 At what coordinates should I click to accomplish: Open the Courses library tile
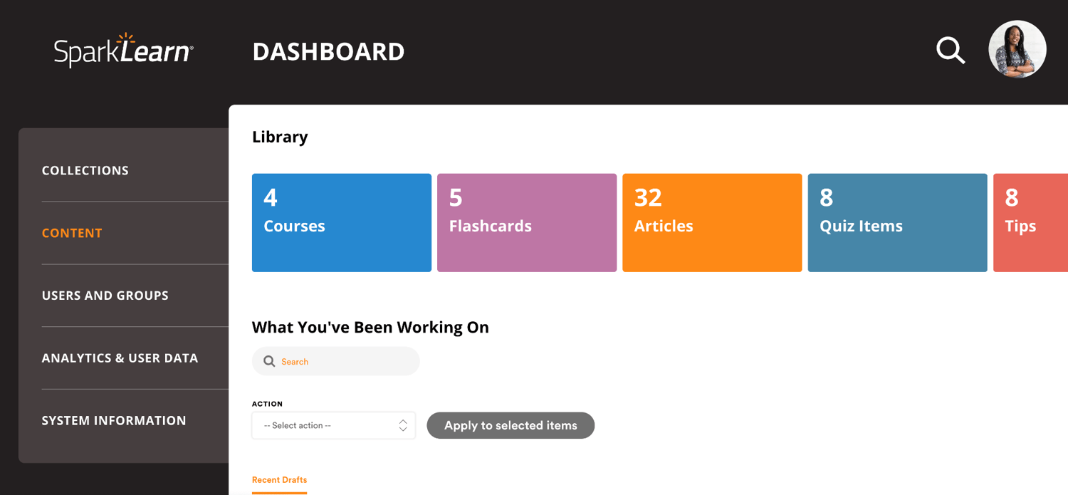[341, 222]
